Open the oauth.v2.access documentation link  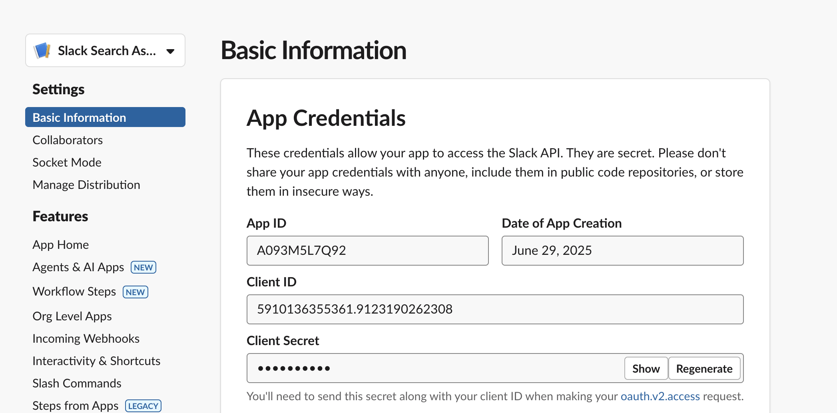click(660, 396)
